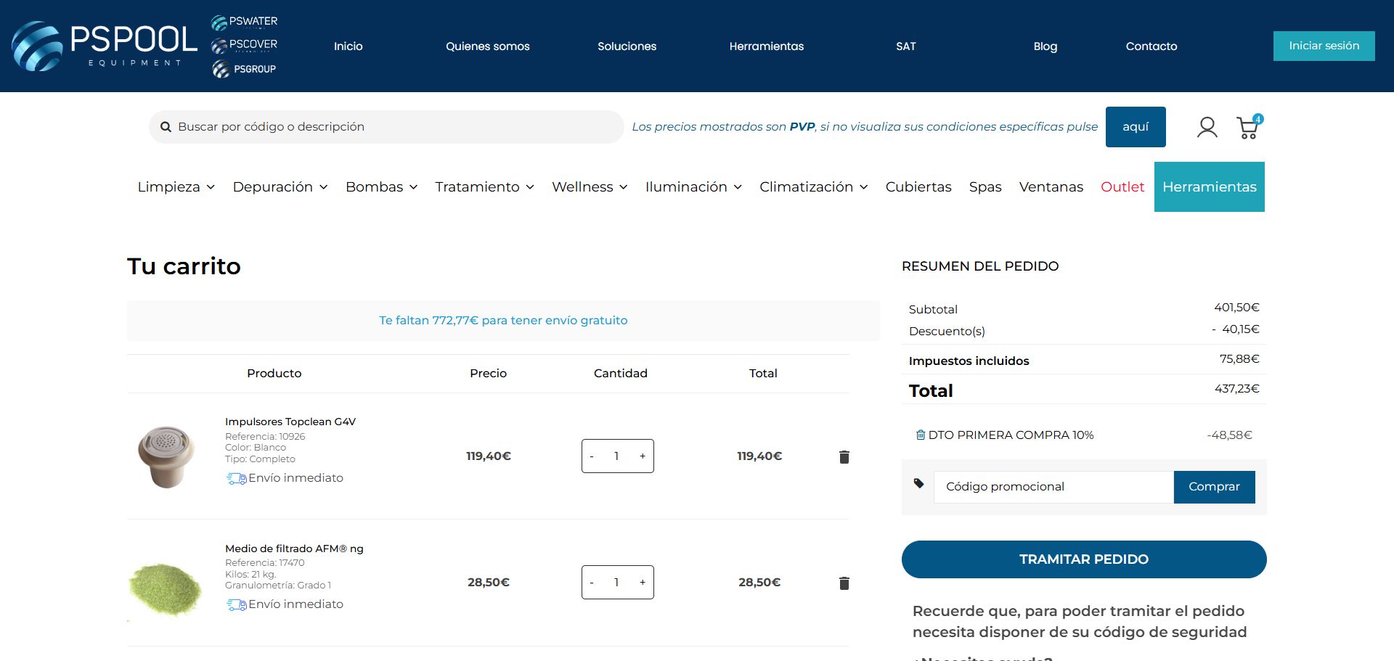This screenshot has width=1394, height=661.
Task: Open Soluciones in top navigation
Action: coord(627,46)
